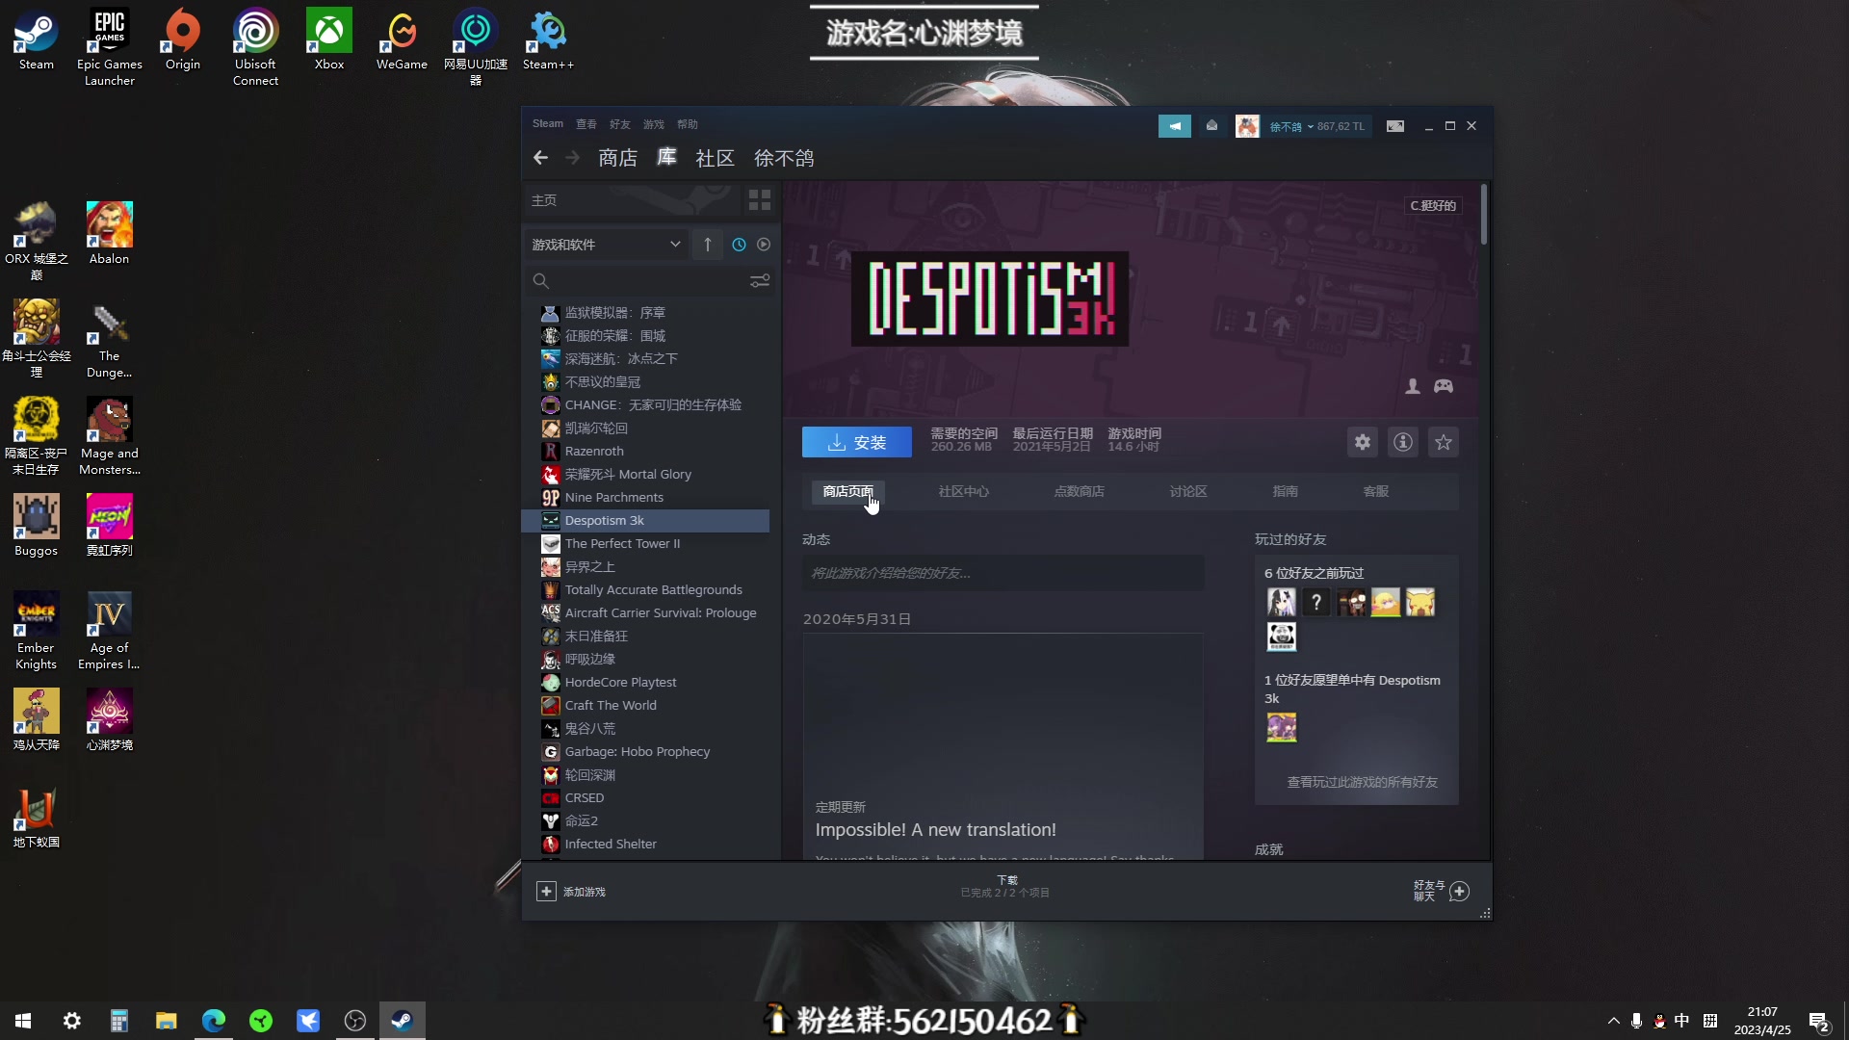Select Nine Parchments in the library

coord(645,497)
